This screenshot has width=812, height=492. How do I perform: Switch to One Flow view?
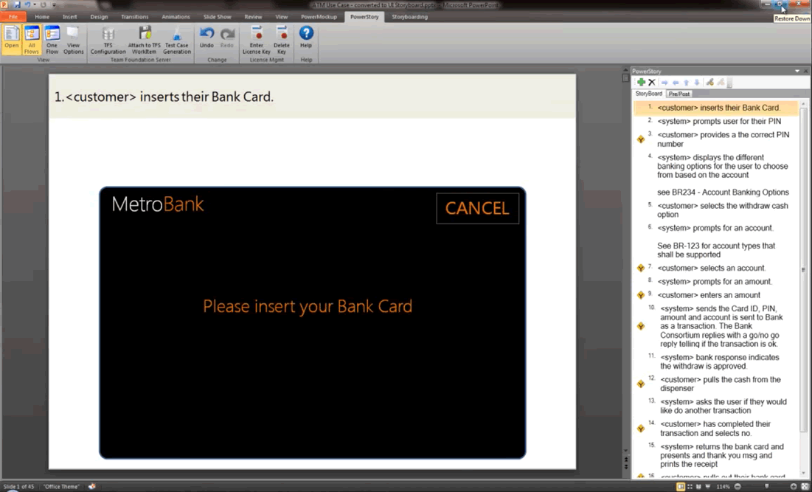(52, 40)
